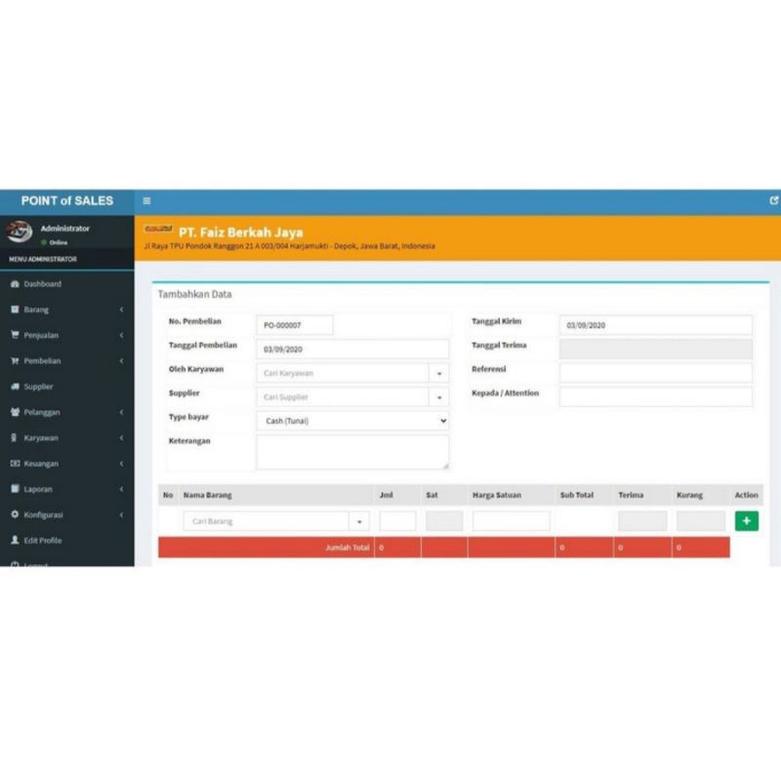781x781 pixels.
Task: Open the Type bayar dropdown
Action: (x=351, y=420)
